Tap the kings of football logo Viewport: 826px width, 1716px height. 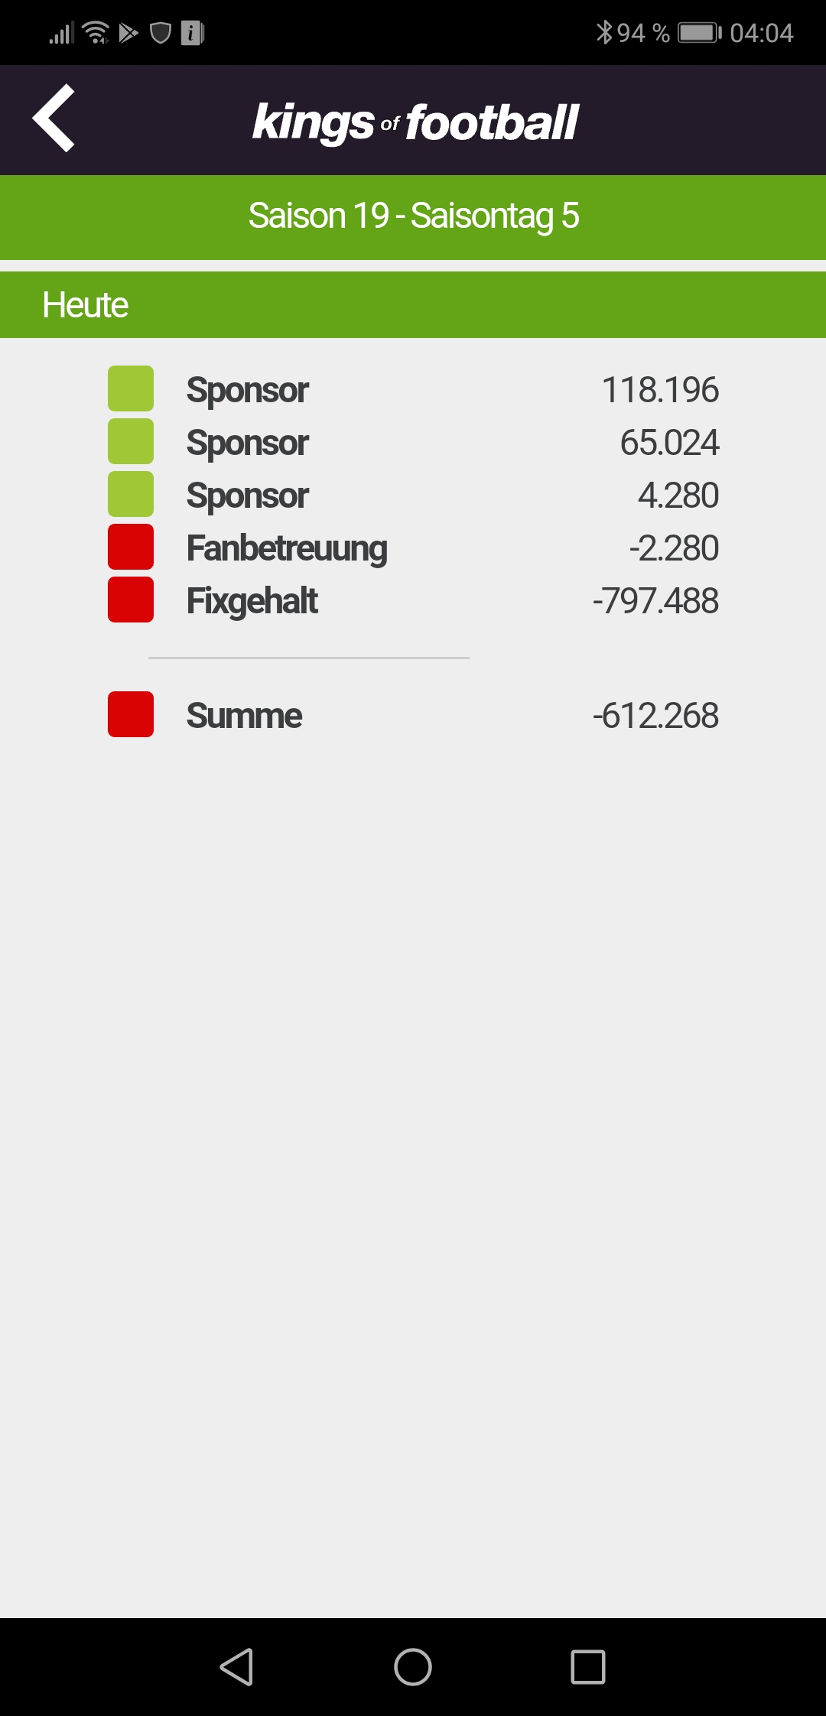[415, 122]
